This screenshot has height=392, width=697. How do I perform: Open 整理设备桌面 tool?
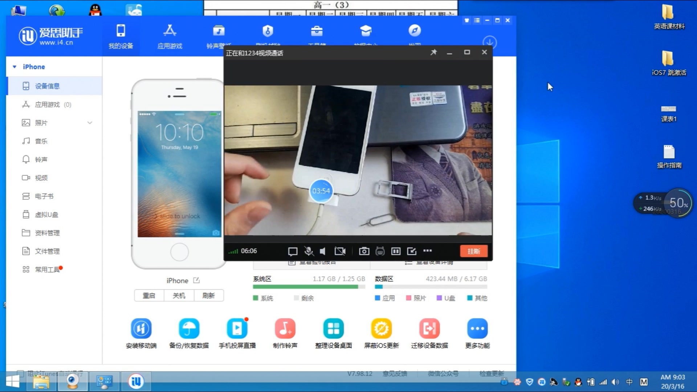(334, 333)
